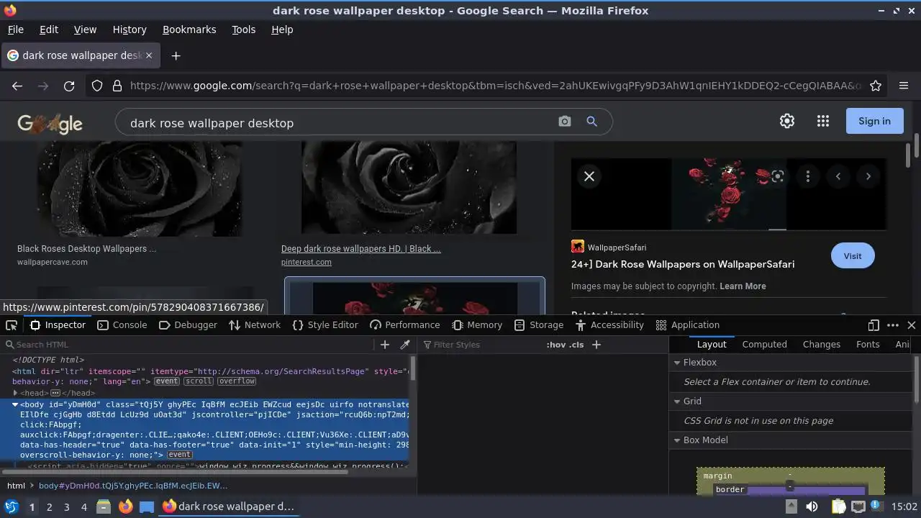Click the Visit button
Viewport: 921px width, 518px height.
(x=853, y=256)
